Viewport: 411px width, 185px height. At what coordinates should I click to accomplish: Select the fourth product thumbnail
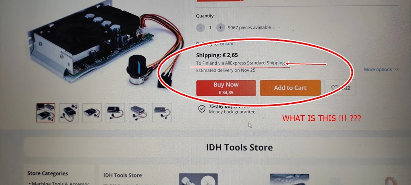tap(115, 113)
